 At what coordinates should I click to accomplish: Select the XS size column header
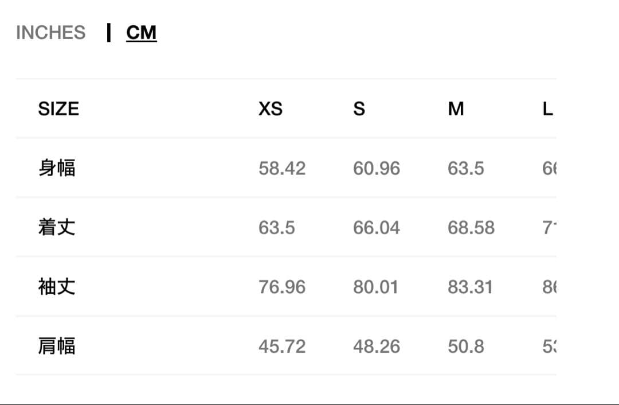point(271,108)
